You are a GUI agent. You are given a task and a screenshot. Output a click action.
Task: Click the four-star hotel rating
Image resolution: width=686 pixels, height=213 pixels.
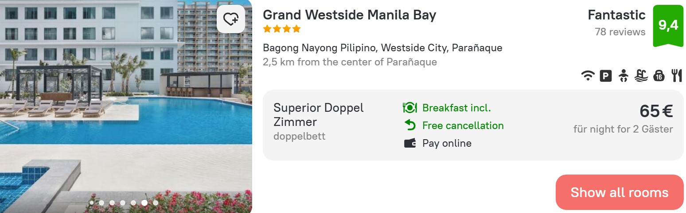point(282,29)
